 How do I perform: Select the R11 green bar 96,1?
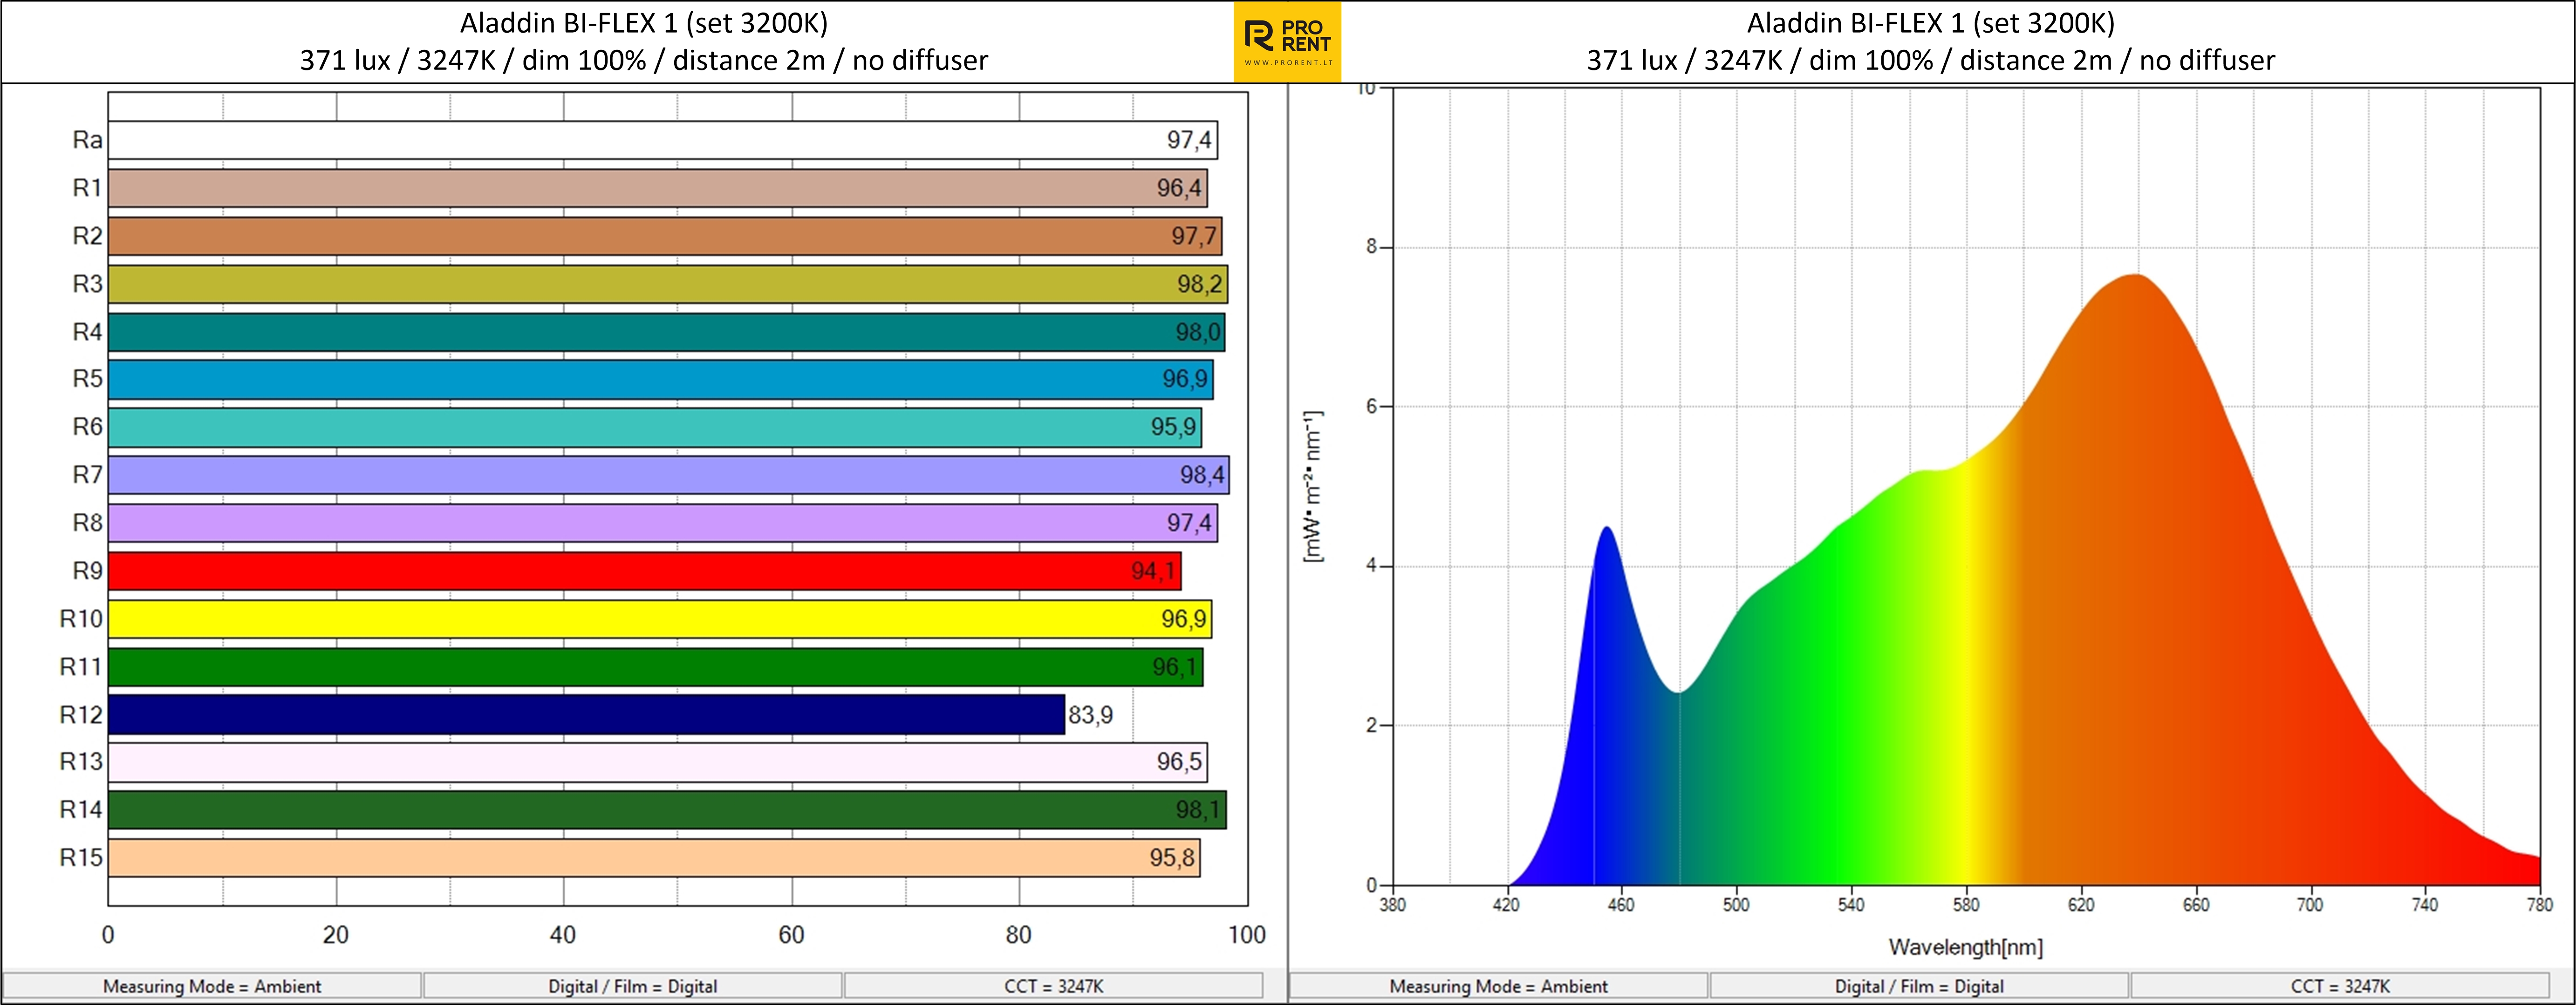coord(656,667)
